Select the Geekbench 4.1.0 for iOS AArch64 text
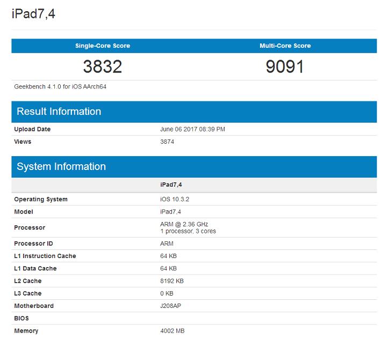This screenshot has height=339, width=388. [60, 87]
